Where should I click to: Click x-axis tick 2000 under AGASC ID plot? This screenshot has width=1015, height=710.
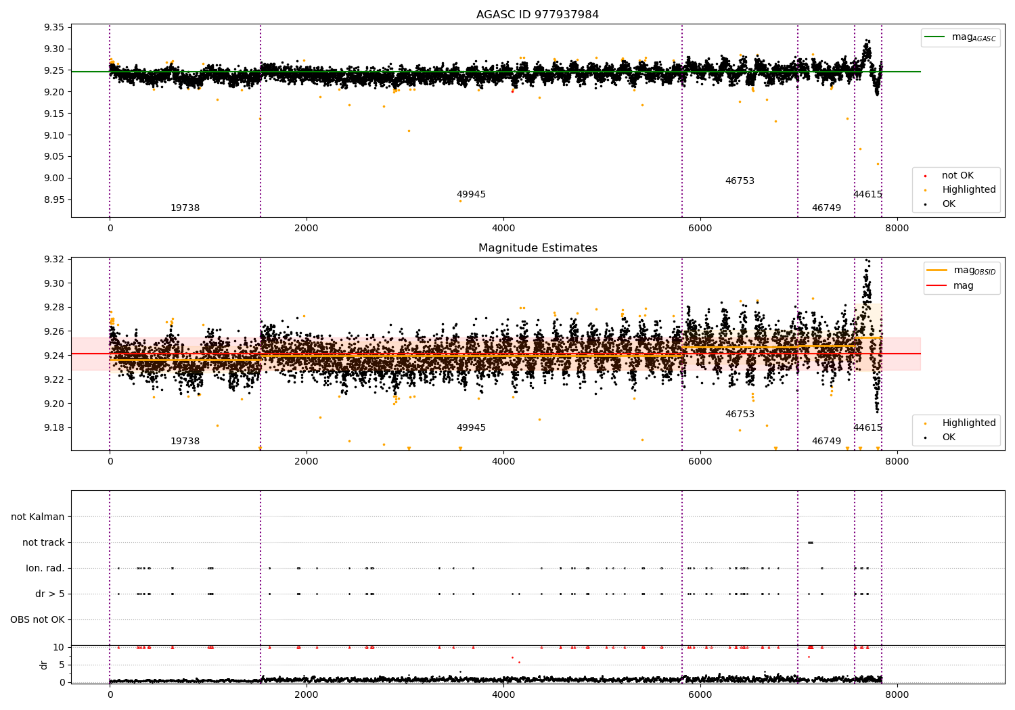click(307, 229)
